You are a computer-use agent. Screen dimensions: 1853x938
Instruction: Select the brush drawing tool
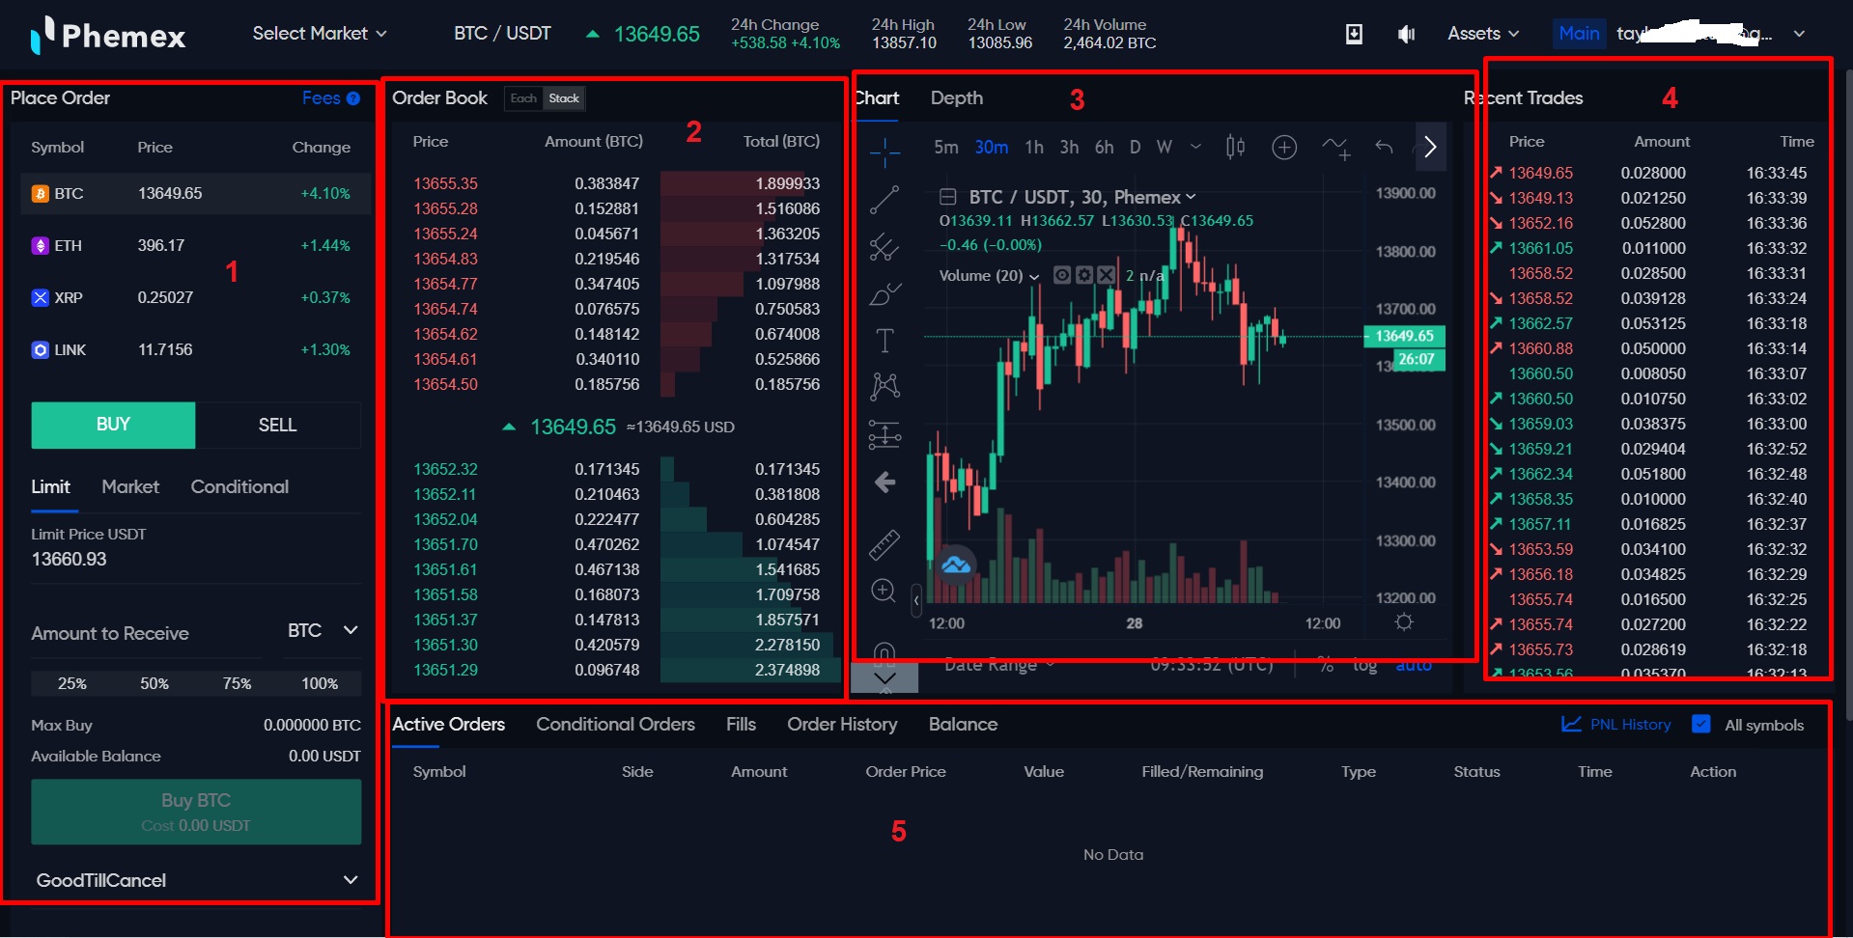884,294
